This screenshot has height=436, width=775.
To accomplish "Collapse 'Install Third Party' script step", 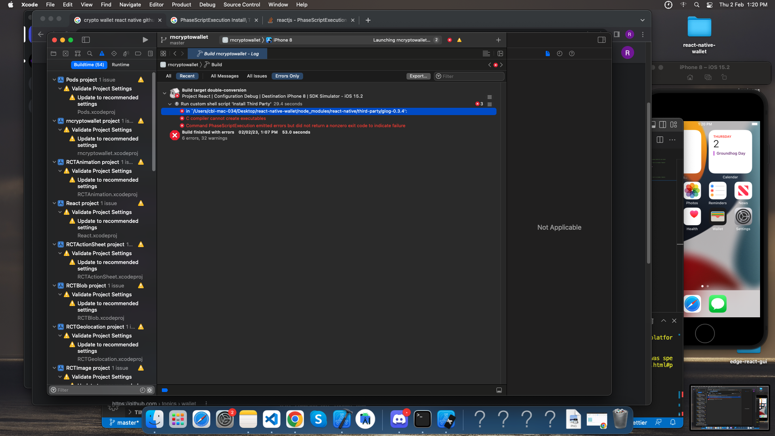I will coord(170,104).
